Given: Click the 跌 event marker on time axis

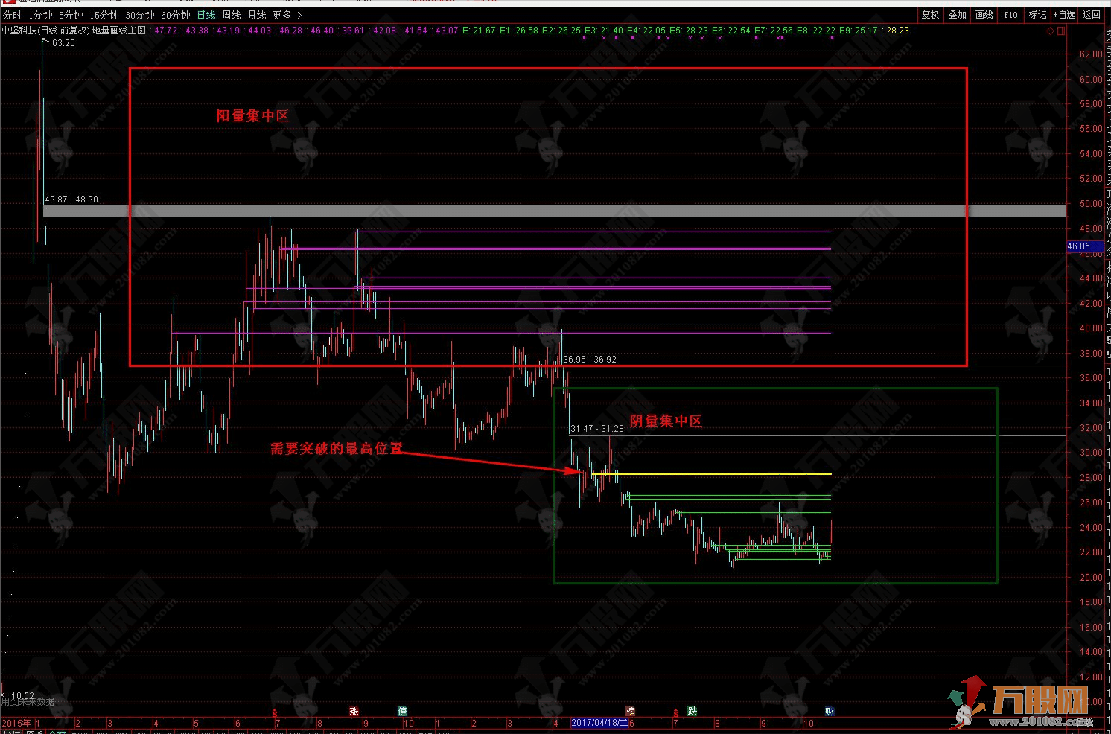Looking at the screenshot, I should (x=692, y=712).
